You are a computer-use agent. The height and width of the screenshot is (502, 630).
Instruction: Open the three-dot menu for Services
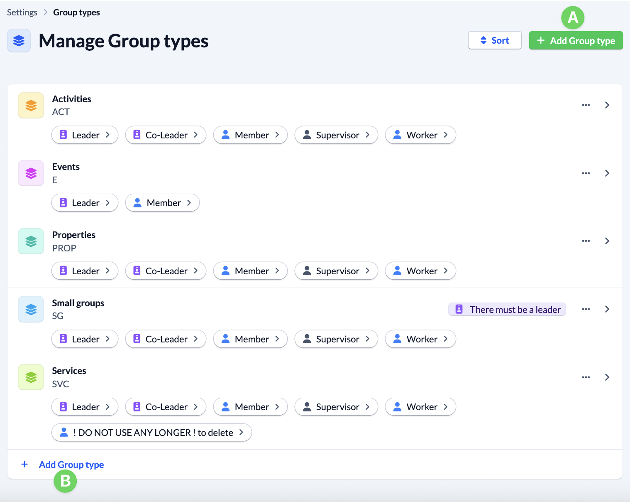pyautogui.click(x=586, y=377)
